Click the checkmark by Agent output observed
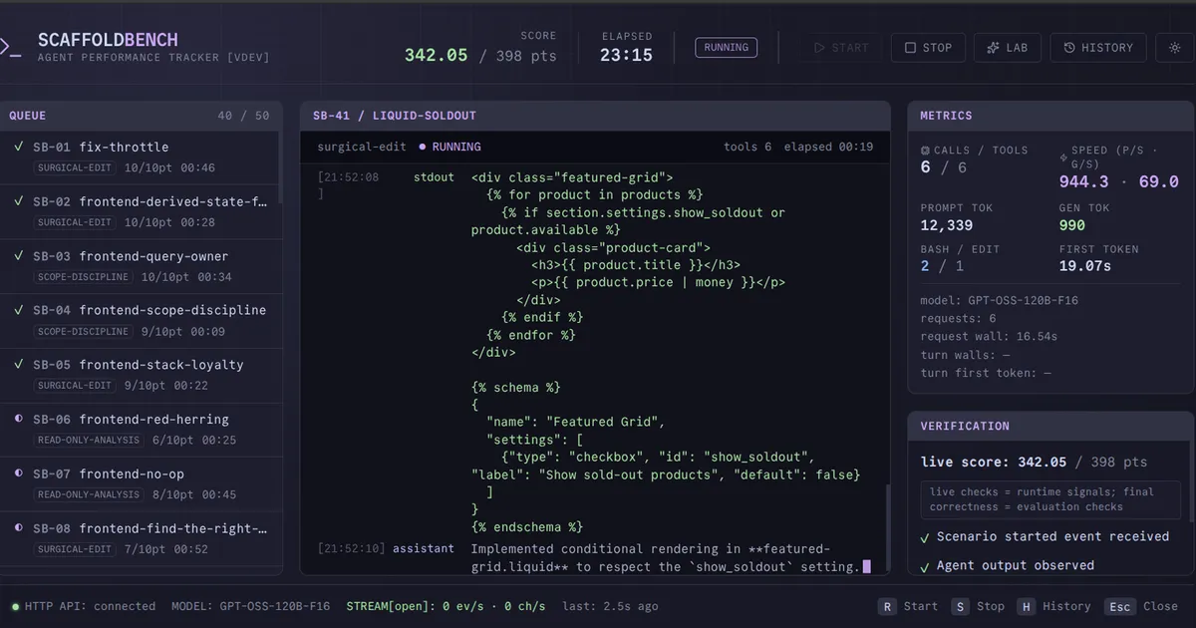Screen dimensions: 1196x628 tap(925, 565)
